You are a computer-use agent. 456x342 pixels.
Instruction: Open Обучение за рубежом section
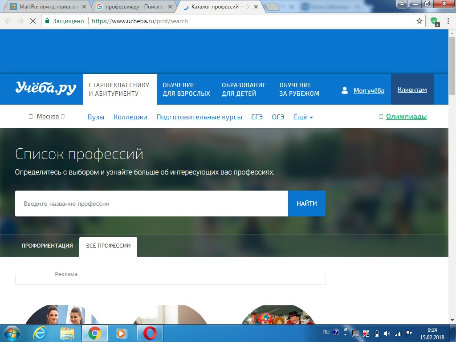(x=299, y=89)
